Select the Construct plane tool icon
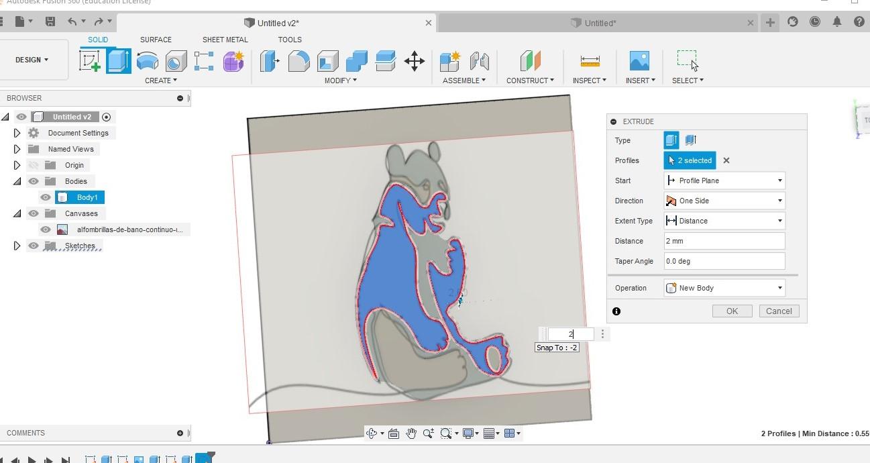Image resolution: width=870 pixels, height=463 pixels. tap(530, 62)
